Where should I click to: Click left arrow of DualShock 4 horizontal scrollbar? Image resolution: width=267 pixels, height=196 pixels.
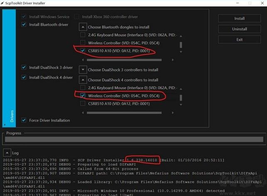coord(83,113)
